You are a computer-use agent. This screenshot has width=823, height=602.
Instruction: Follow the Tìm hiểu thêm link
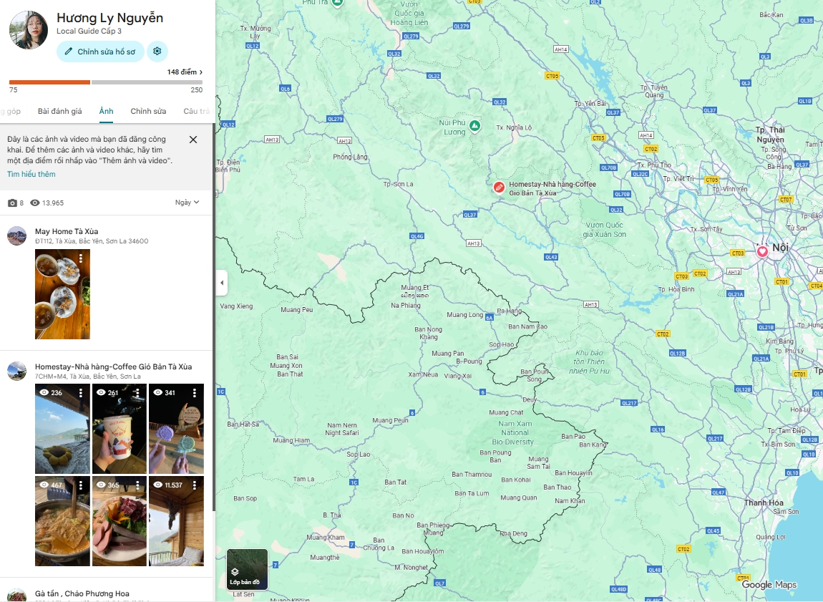[x=31, y=174]
